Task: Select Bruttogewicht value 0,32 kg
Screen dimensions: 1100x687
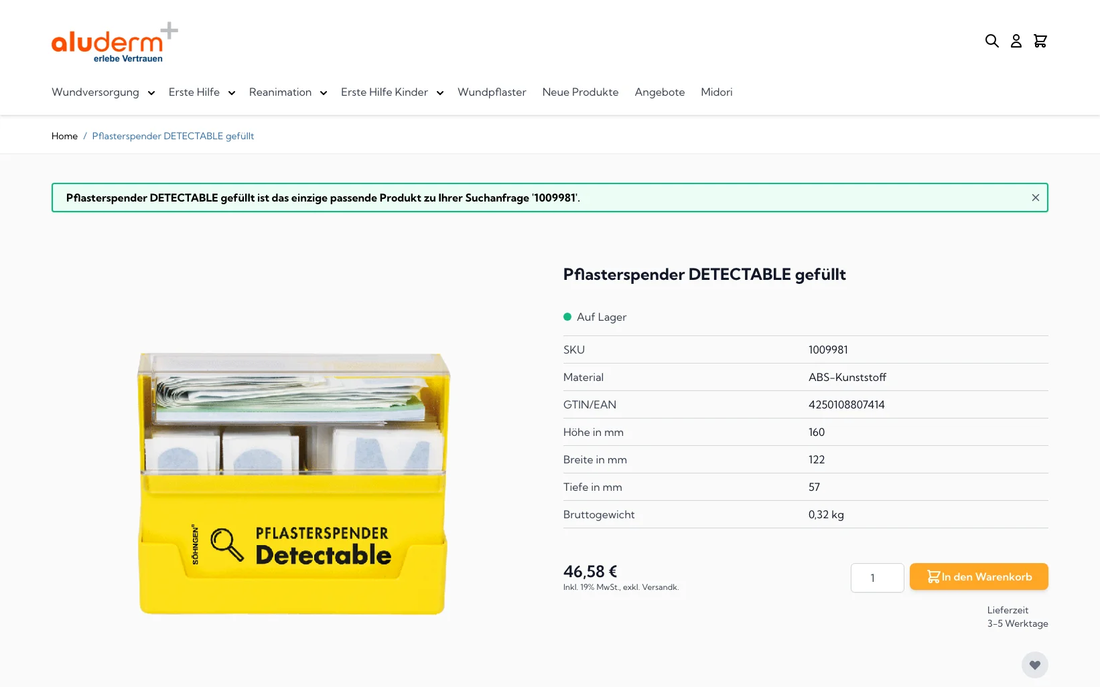Action: 826,514
